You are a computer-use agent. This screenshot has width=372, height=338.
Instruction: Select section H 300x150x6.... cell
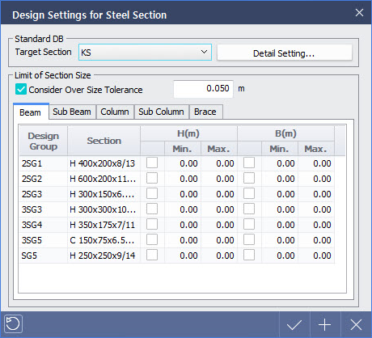(104, 194)
